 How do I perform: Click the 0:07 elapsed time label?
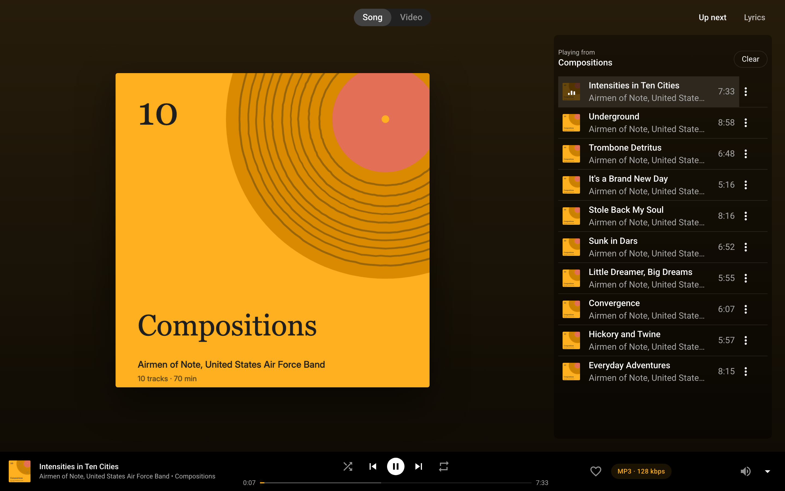249,483
